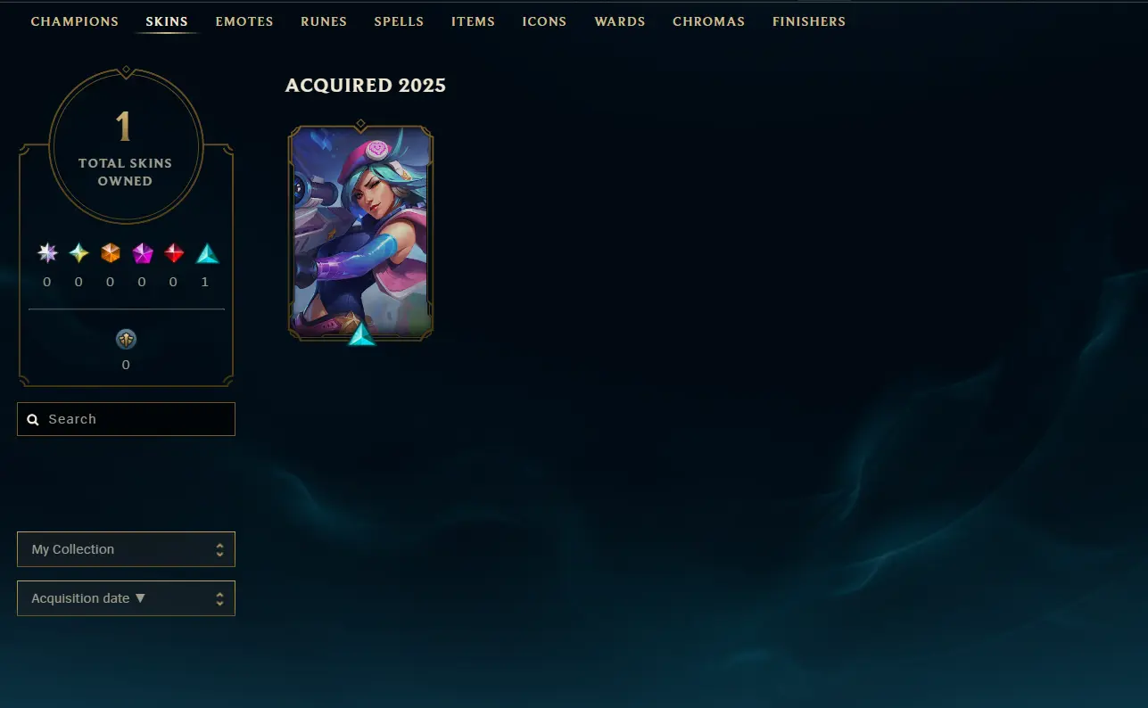The height and width of the screenshot is (708, 1148).
Task: Select the skin splash art thumbnail
Action: pos(360,232)
